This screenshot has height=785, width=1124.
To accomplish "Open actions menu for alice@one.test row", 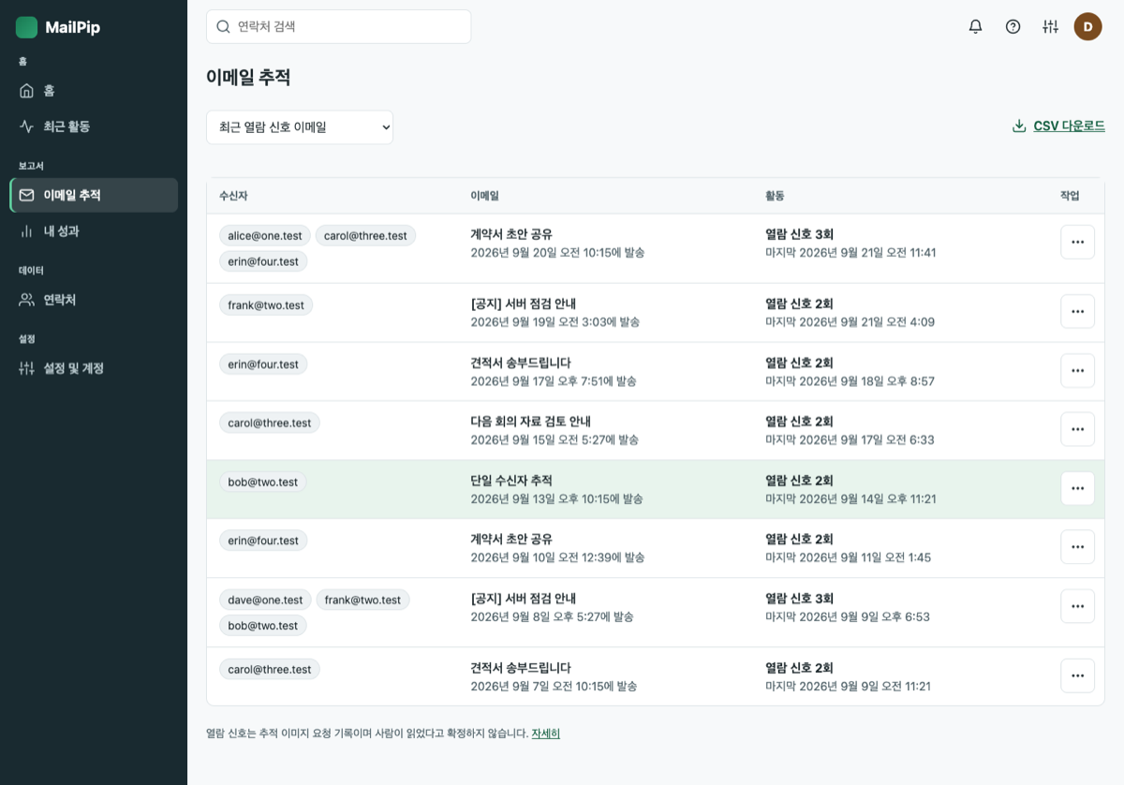I will point(1077,242).
